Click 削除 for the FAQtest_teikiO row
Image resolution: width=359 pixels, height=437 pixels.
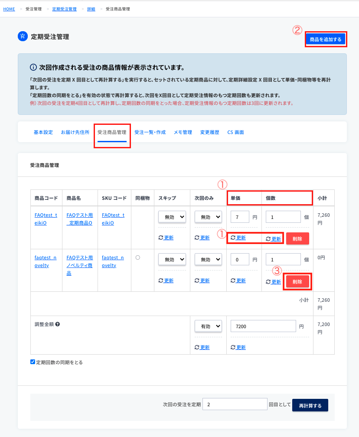297,238
